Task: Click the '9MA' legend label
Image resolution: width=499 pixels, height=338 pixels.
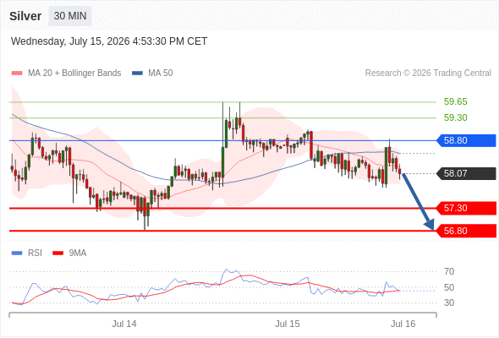Action: click(78, 253)
